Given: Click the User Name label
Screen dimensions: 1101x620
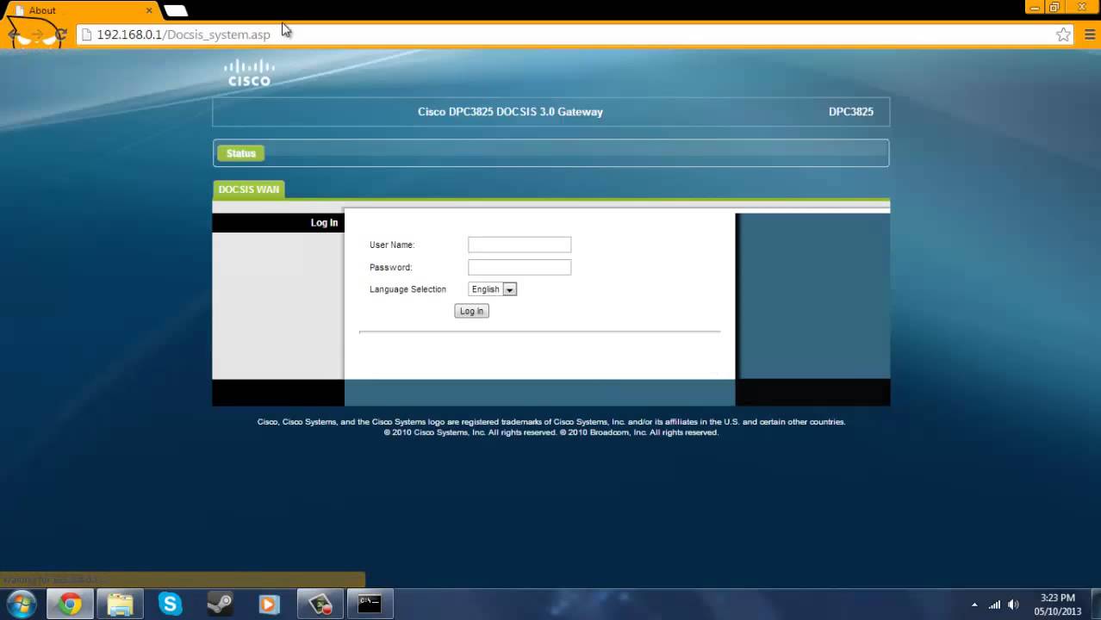Looking at the screenshot, I should pos(392,245).
